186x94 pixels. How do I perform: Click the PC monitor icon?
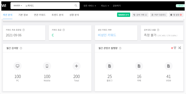[x=18, y=66]
